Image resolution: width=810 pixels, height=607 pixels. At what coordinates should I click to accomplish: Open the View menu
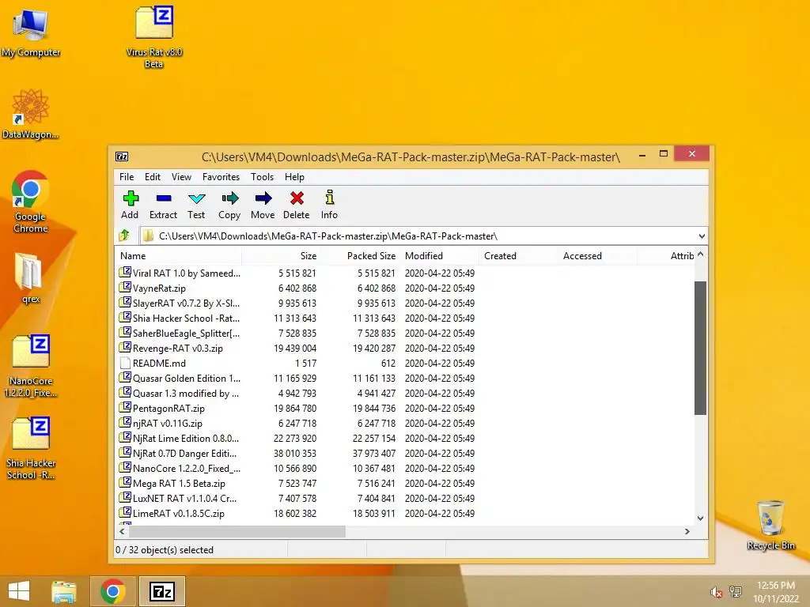[181, 176]
